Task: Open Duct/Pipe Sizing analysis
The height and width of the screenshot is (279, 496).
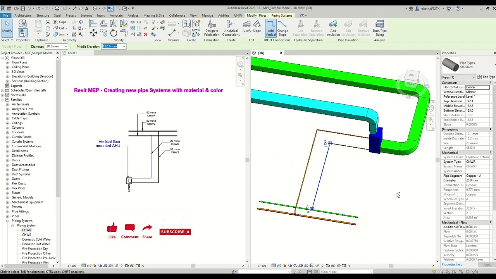Action: click(x=379, y=28)
